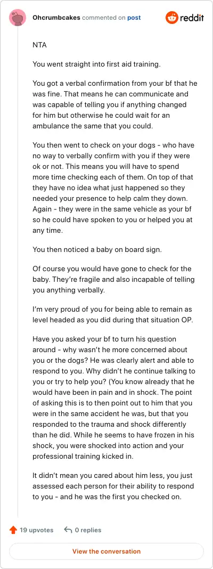Viewport: 213px width, 569px height.
Task: Click the "first aid training" sentence
Action: (x=96, y=64)
